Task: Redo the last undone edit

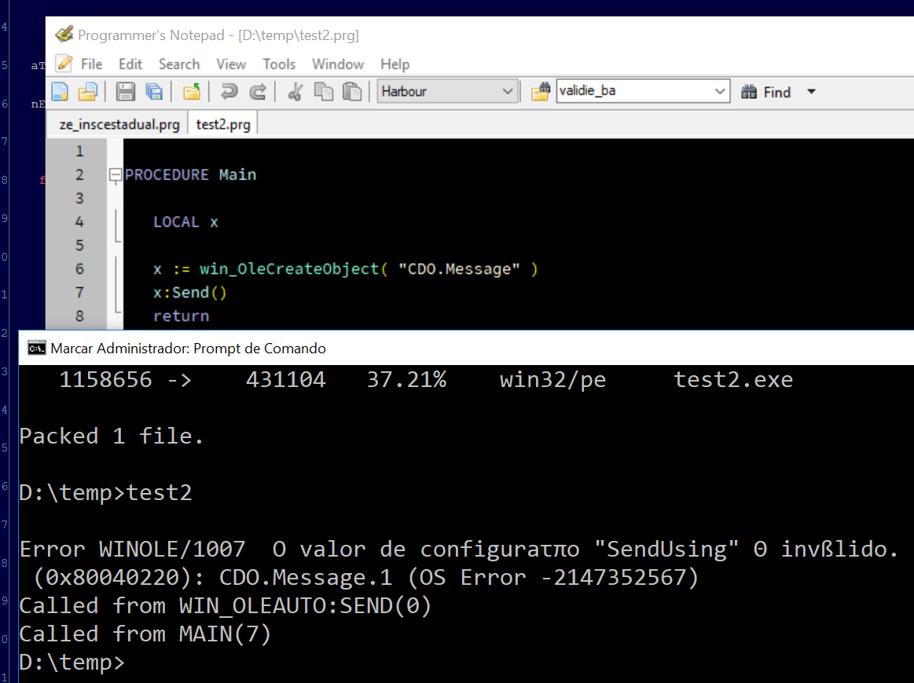Action: [x=258, y=91]
